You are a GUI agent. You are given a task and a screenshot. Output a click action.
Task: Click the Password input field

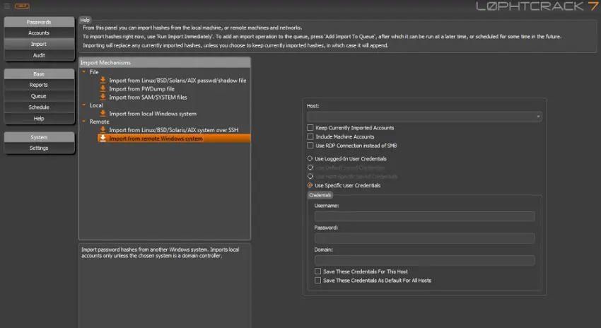tap(424, 238)
